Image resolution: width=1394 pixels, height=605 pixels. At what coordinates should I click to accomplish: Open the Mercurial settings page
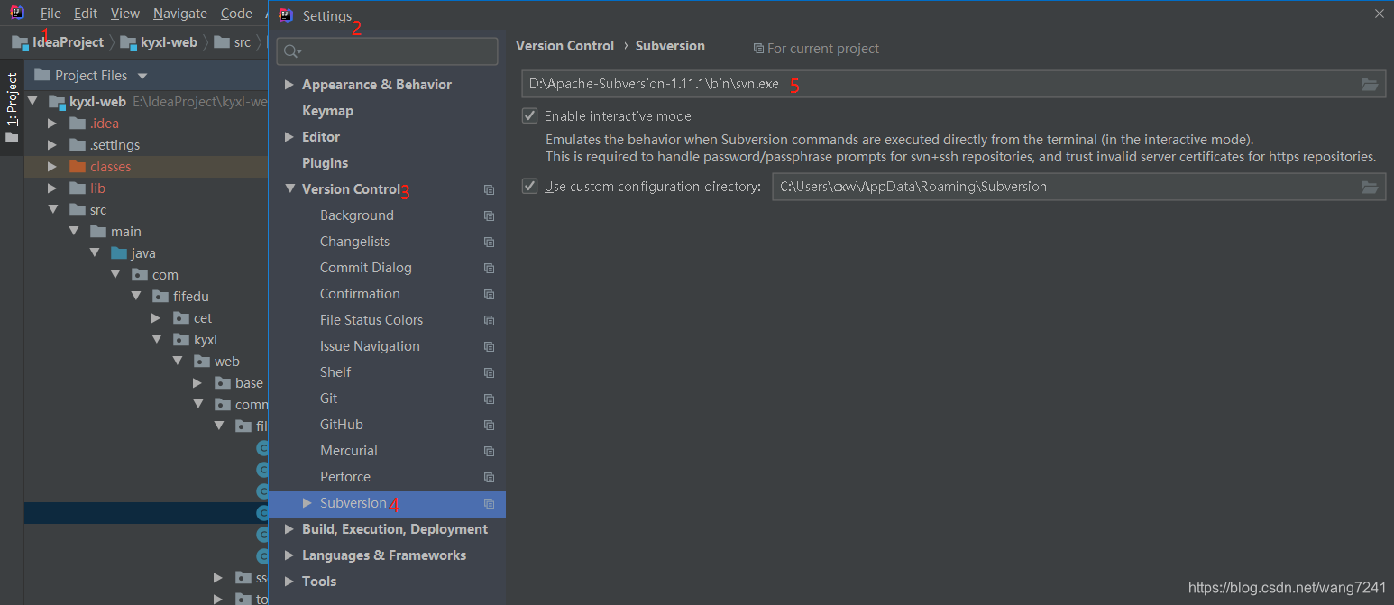tap(349, 451)
